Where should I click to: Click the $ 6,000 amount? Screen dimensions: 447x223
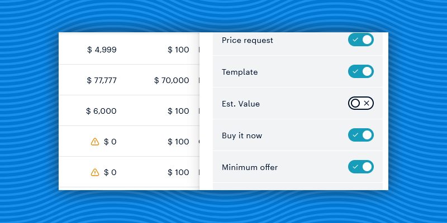click(x=101, y=111)
